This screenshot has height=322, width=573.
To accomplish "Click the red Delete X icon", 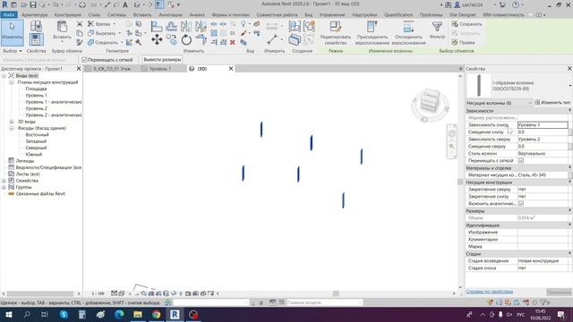I will 232,42.
